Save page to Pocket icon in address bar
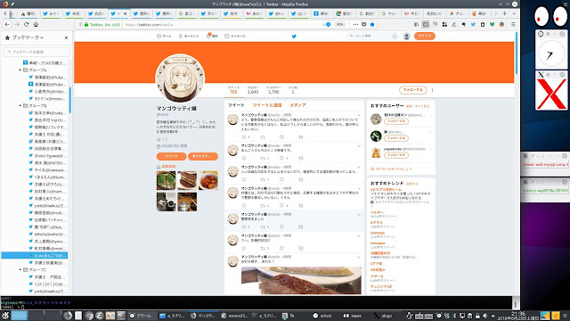Image resolution: width=570 pixels, height=321 pixels. coord(364,24)
